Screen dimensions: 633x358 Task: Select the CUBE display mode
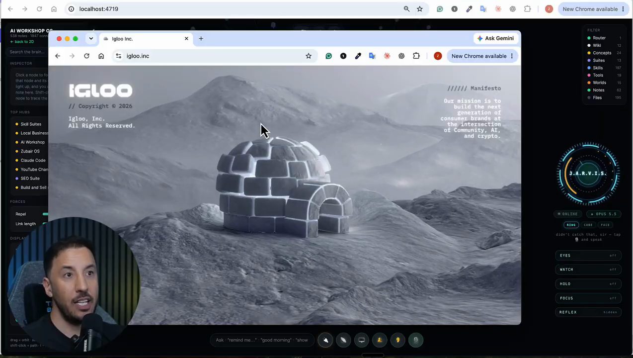point(588,225)
